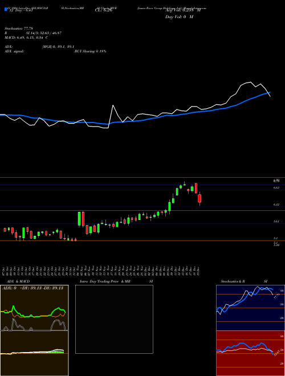Click the 6.62 price axis label

(x=276, y=188)
